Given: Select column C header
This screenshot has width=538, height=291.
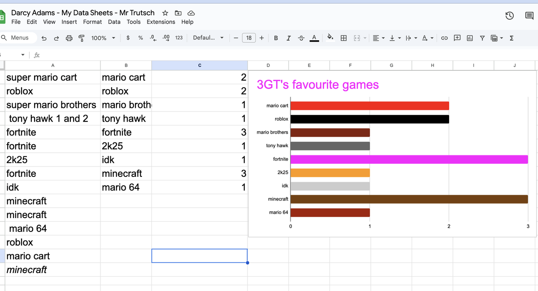Looking at the screenshot, I should (x=200, y=65).
